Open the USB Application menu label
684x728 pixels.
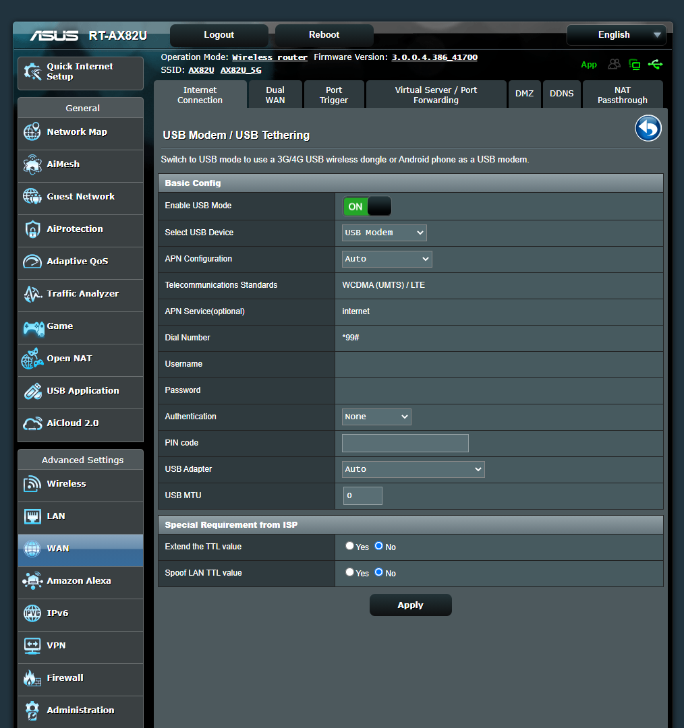[83, 390]
